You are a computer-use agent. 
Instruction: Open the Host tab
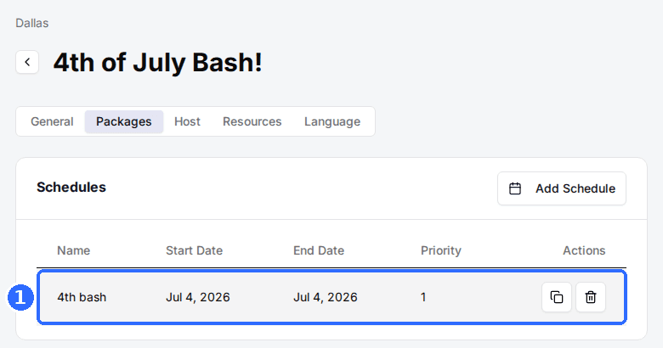187,121
